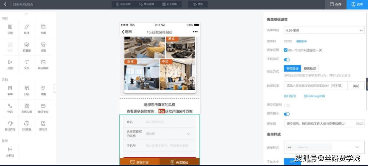The width and height of the screenshot is (368, 166).
Task: Select 小号 font size option
Action: tap(292, 162)
